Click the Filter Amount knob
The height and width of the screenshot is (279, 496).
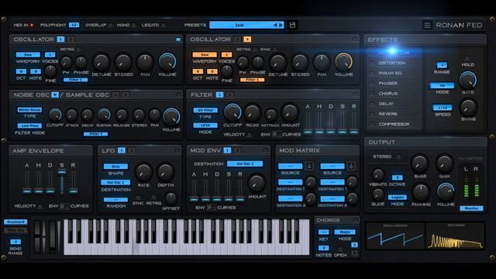290,112
